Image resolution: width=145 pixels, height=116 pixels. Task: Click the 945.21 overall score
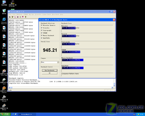point(50,50)
